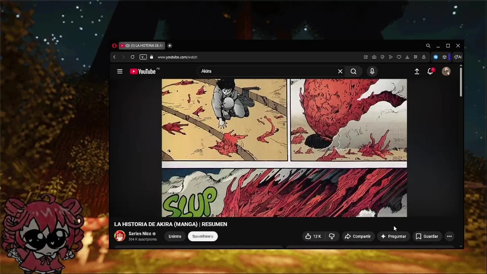Take a snapshot with camera icon

374,57
